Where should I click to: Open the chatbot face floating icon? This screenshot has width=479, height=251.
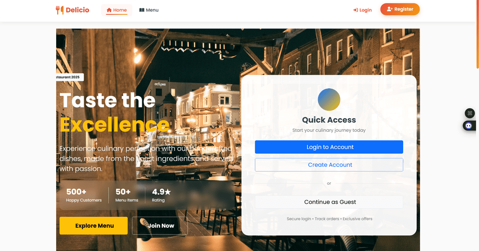pyautogui.click(x=469, y=125)
